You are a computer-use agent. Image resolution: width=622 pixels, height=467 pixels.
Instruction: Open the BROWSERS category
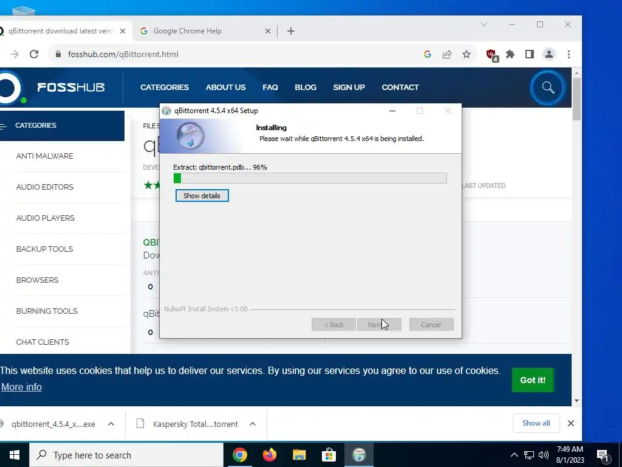pos(37,280)
